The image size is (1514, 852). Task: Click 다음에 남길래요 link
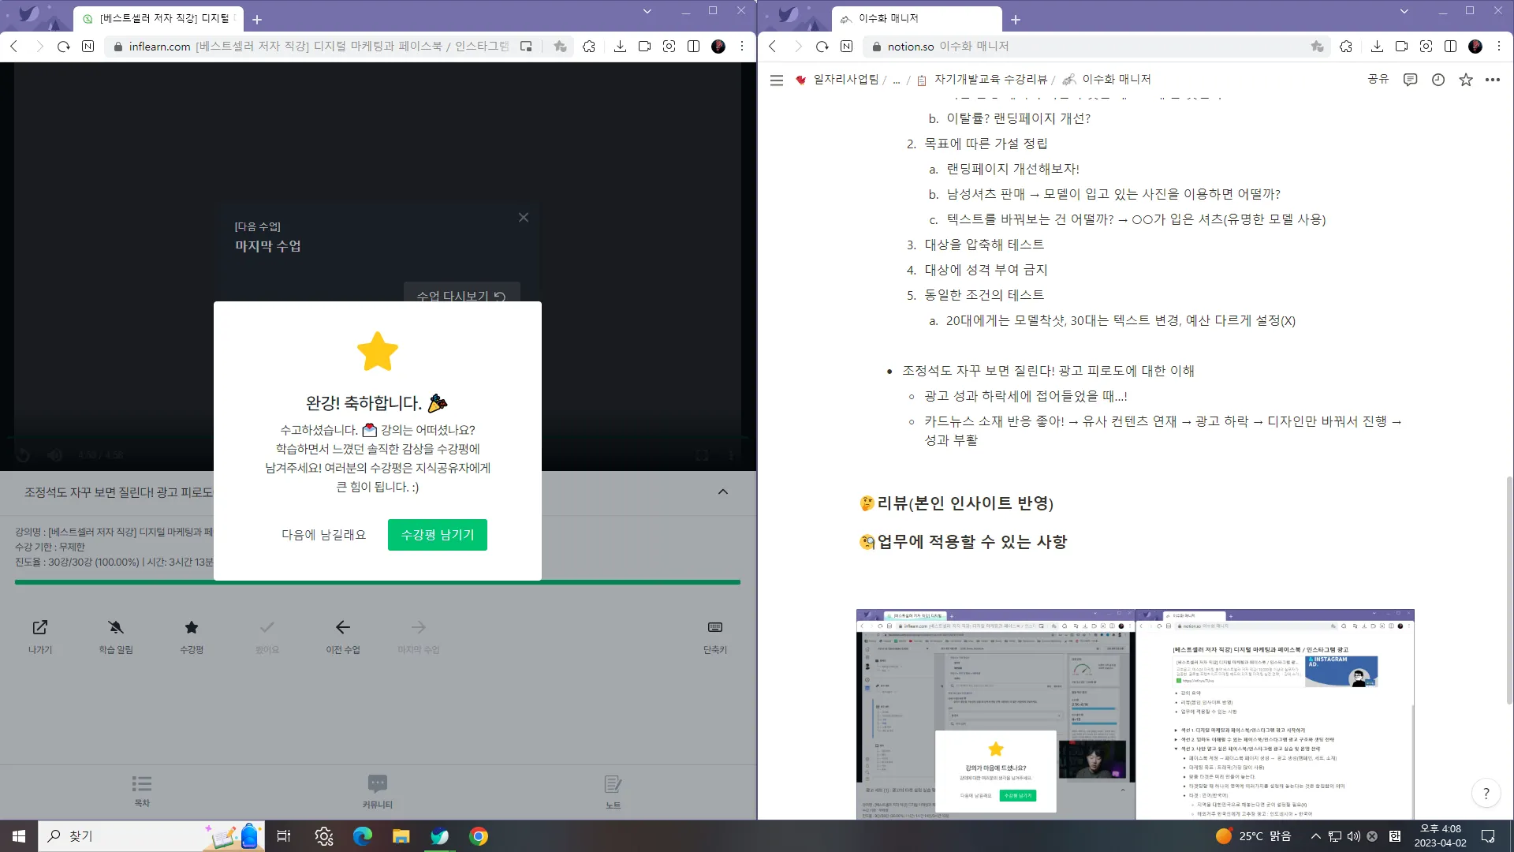coord(323,535)
